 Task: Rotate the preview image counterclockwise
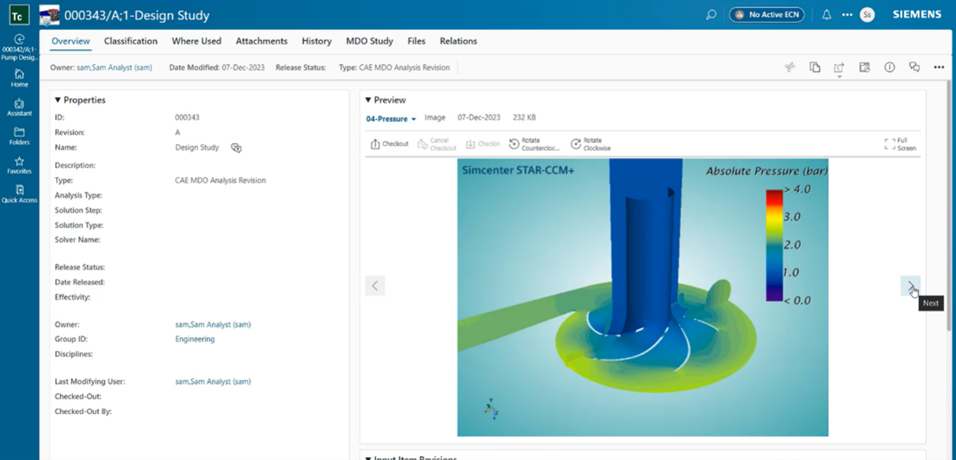(x=537, y=143)
